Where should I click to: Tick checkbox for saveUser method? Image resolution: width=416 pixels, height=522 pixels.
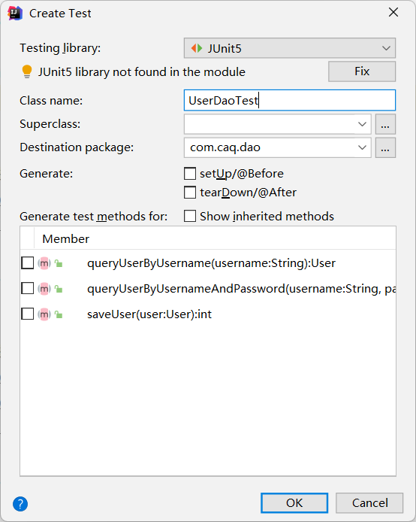[x=28, y=314]
